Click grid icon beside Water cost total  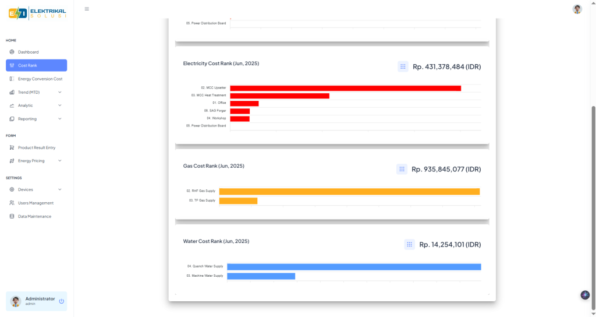409,245
